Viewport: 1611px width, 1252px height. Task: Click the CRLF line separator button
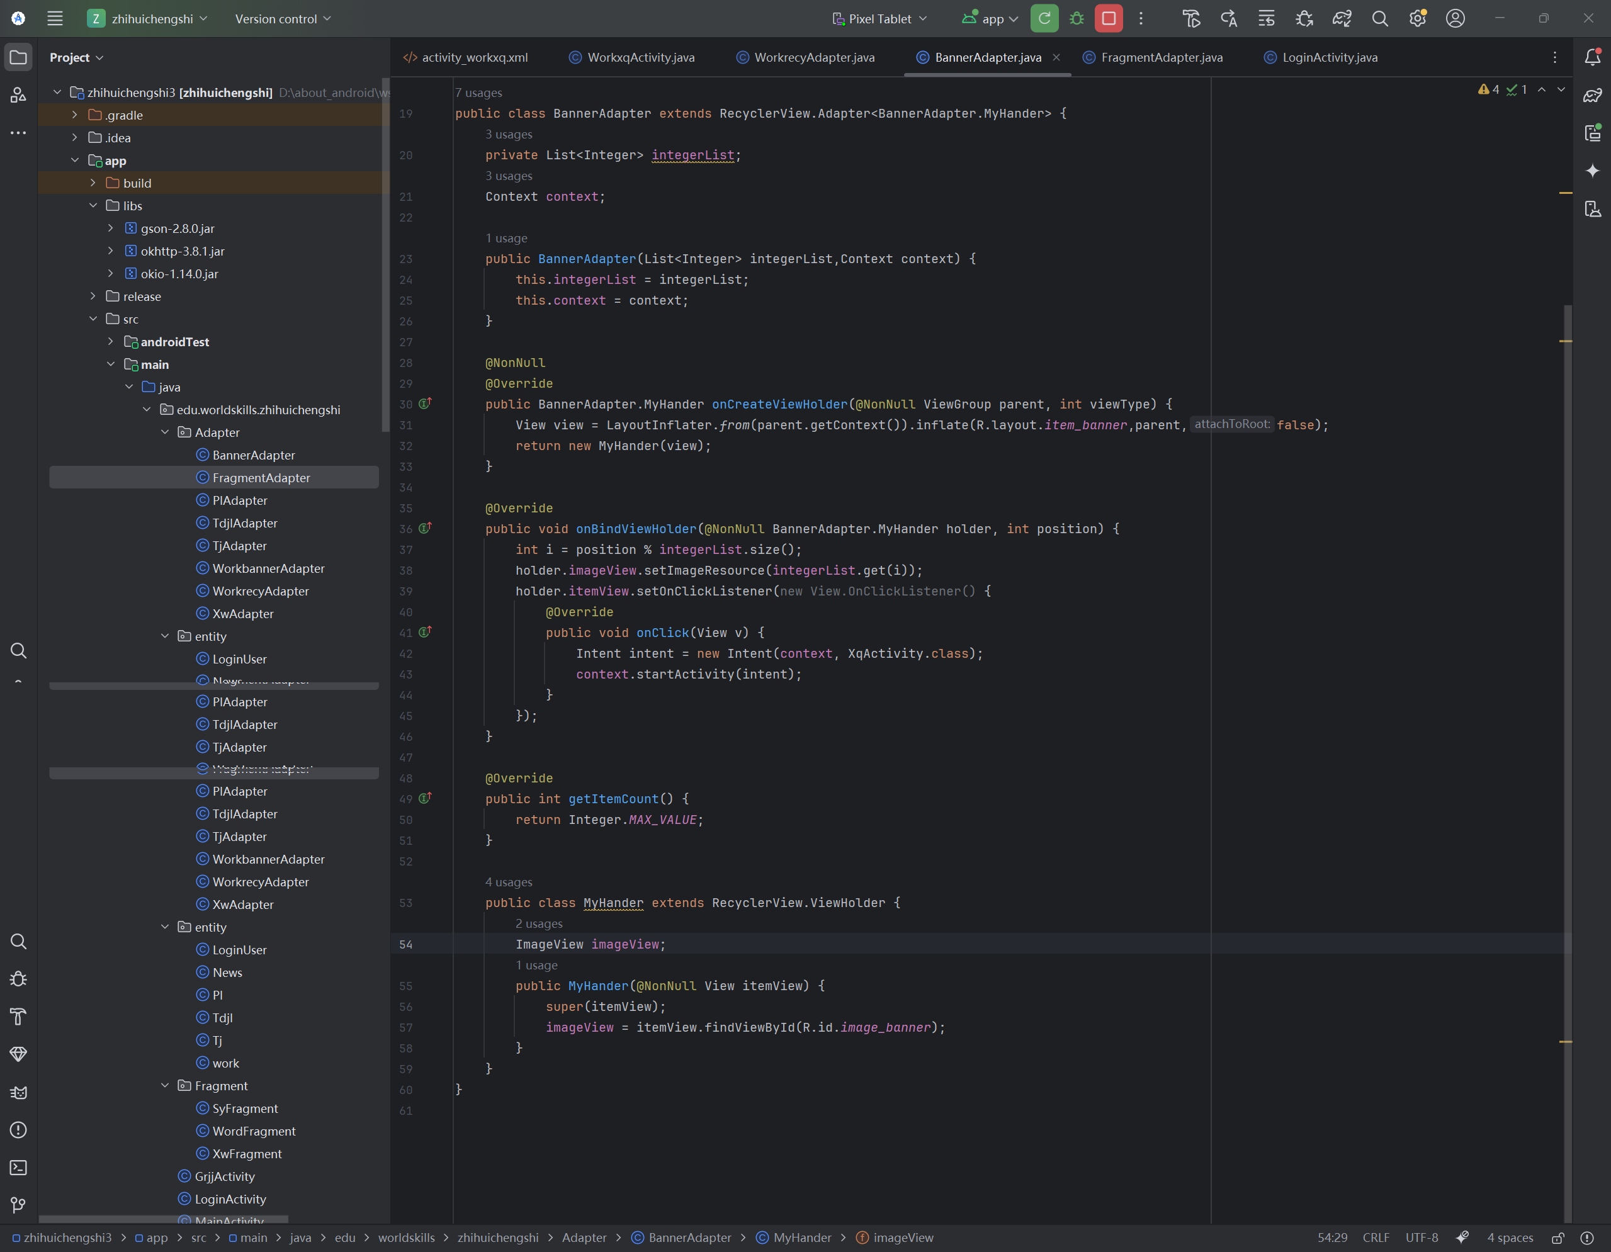tap(1376, 1238)
